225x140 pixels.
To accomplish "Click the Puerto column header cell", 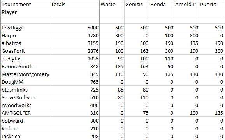I will (212, 4).
